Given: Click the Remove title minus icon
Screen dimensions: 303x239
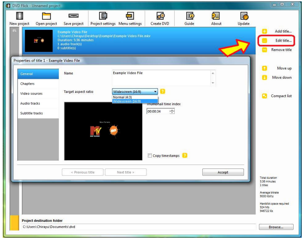Looking at the screenshot, I should (x=264, y=50).
